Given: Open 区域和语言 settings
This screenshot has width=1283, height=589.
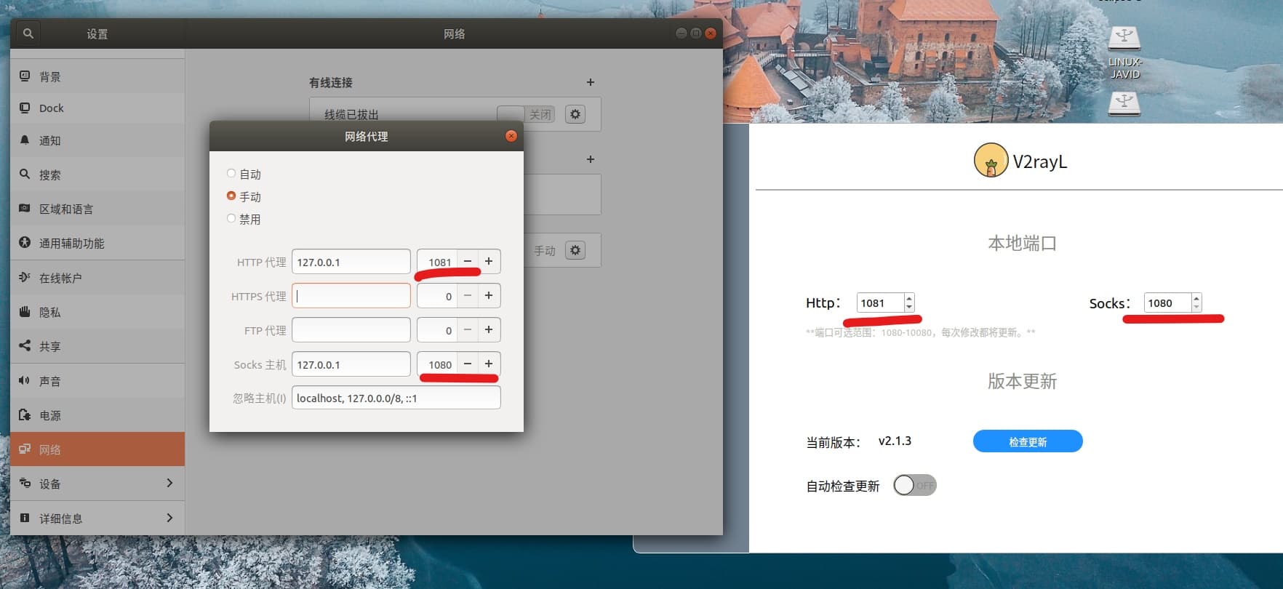Looking at the screenshot, I should 97,209.
